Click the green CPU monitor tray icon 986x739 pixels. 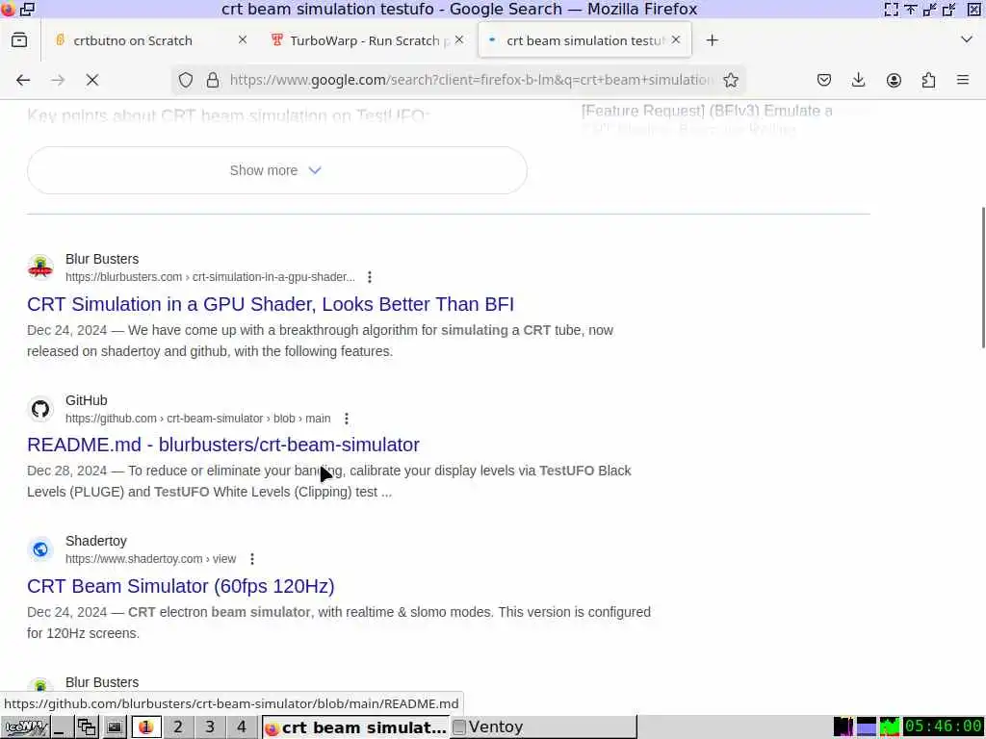[x=889, y=726]
